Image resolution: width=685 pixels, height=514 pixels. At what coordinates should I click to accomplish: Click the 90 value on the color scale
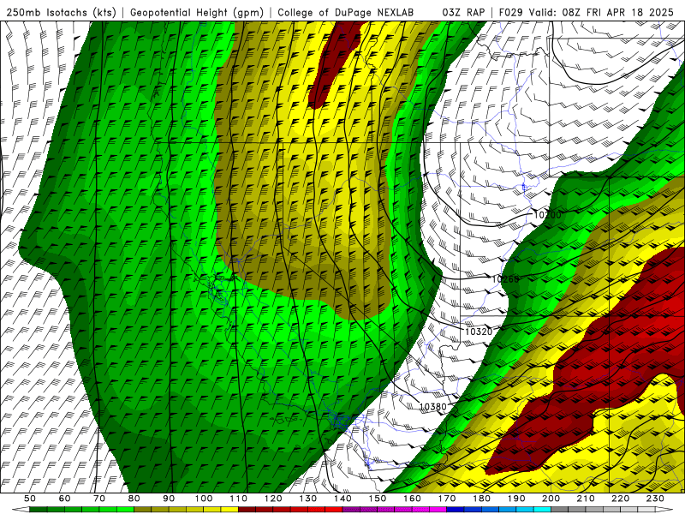pyautogui.click(x=169, y=499)
